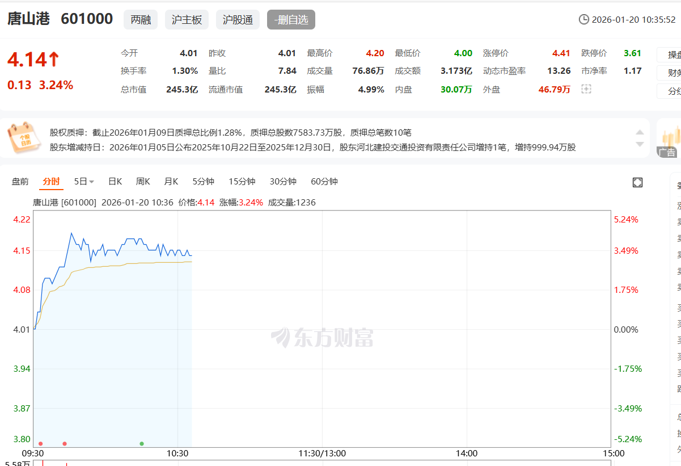Click the 成交量 value 76.86万
Image resolution: width=681 pixels, height=466 pixels.
click(x=368, y=71)
